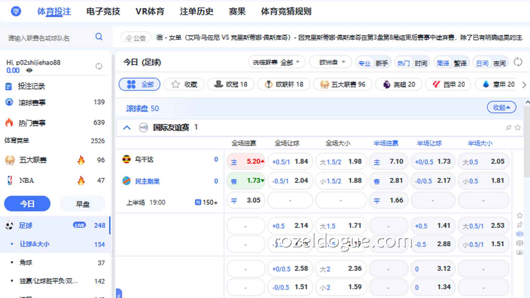Favorite the 国际友谊赛 league with star
Viewport: 530px width, 298px height.
[518, 127]
